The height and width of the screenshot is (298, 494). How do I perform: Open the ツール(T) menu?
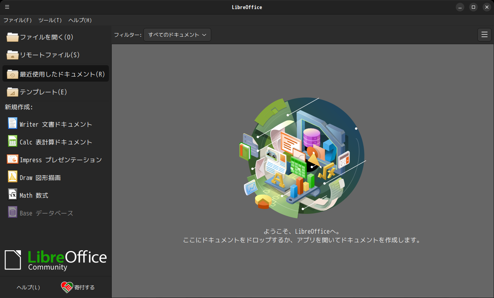(50, 20)
